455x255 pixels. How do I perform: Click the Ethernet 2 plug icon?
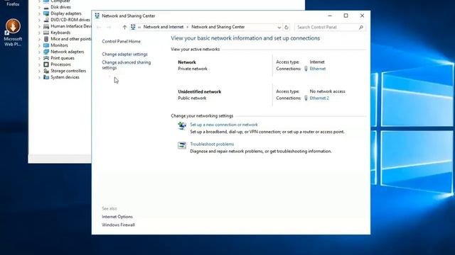[306, 98]
